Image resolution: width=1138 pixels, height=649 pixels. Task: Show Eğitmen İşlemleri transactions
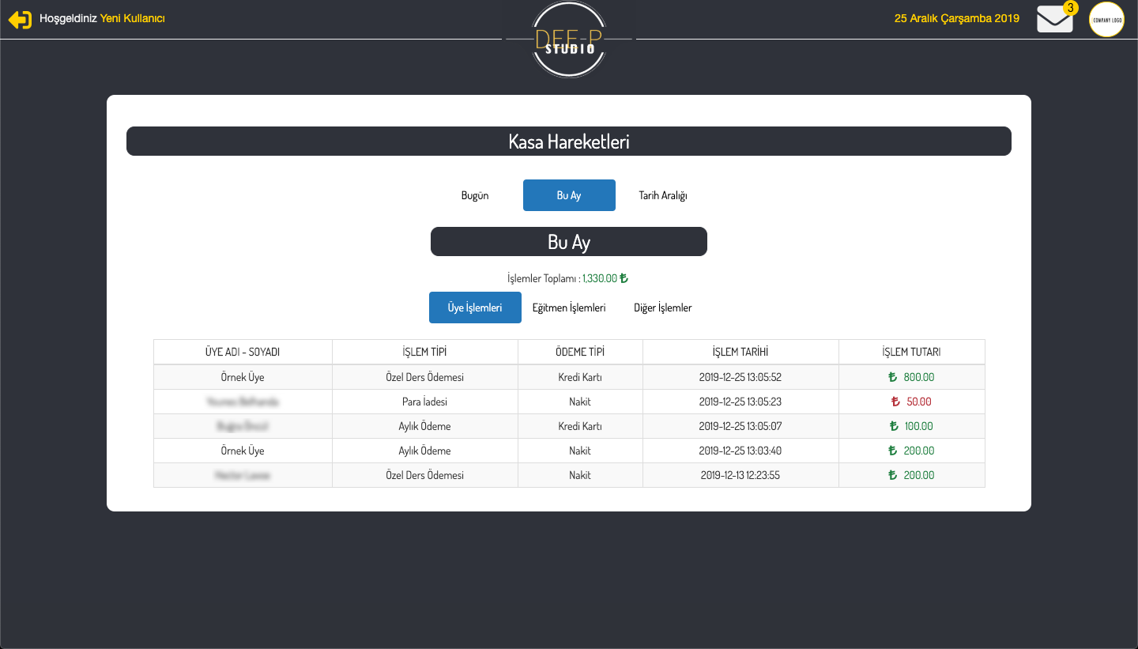tap(569, 308)
